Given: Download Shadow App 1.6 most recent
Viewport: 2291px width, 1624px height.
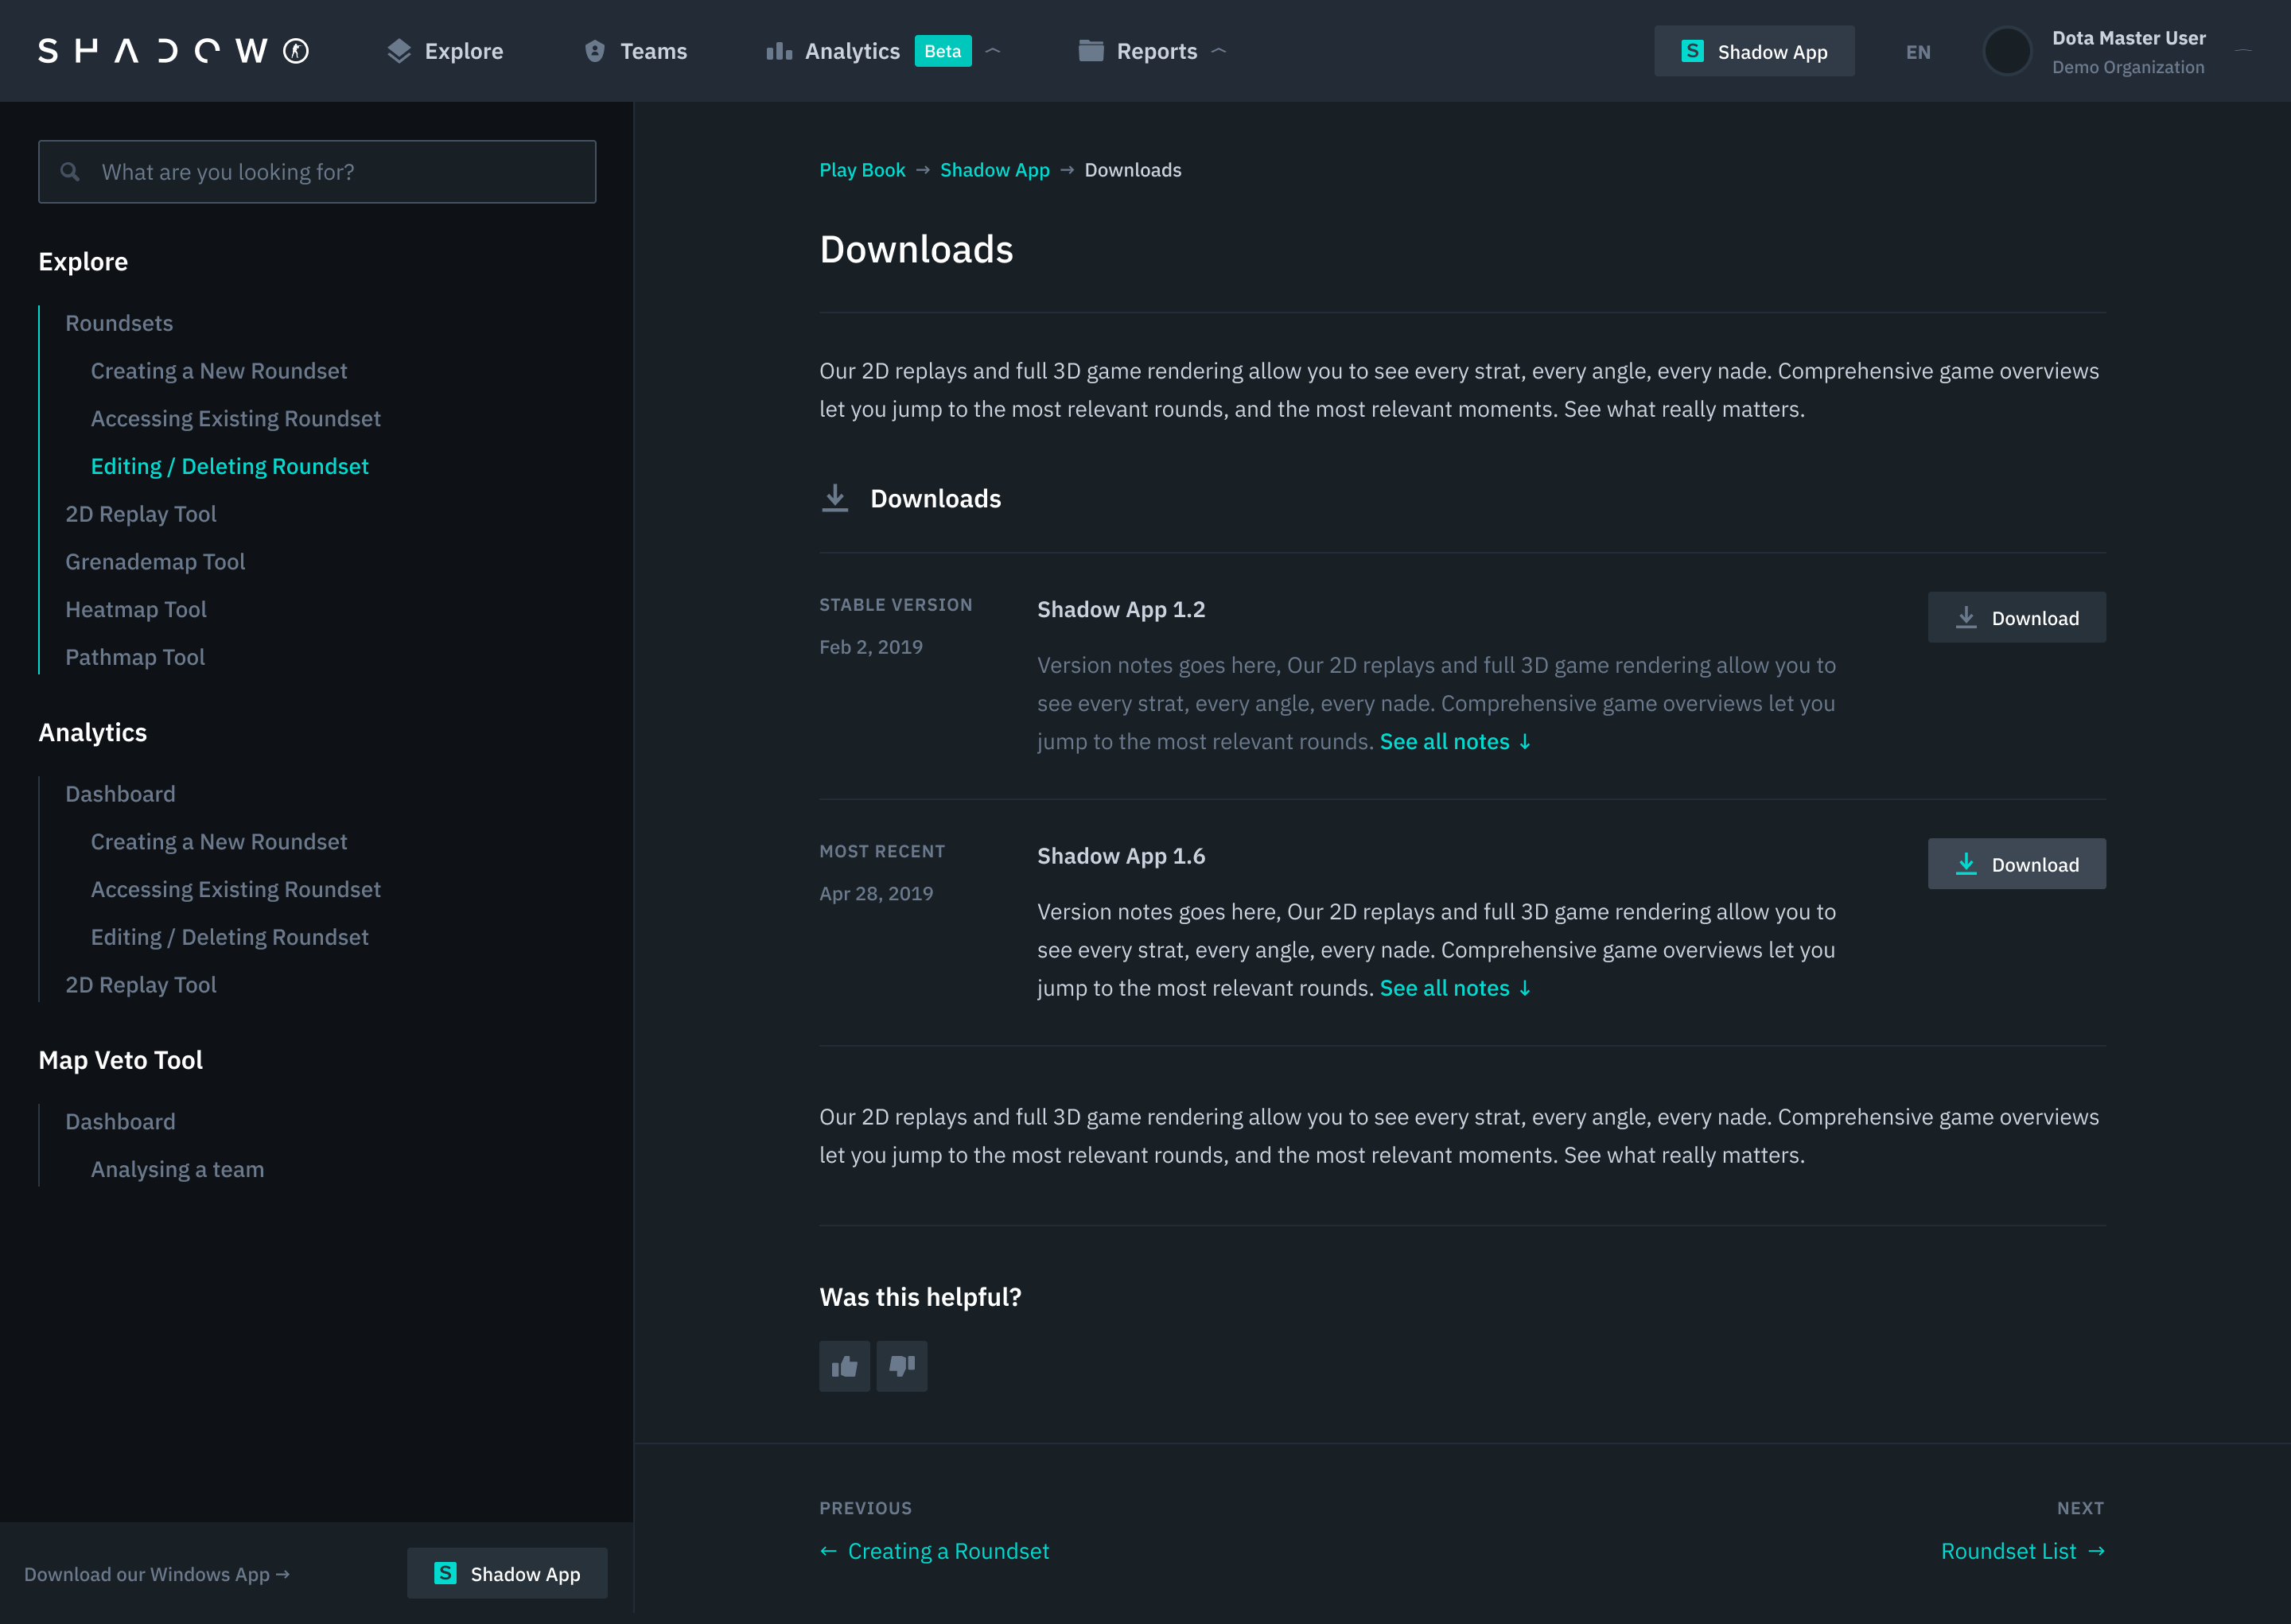Looking at the screenshot, I should coord(2016,865).
